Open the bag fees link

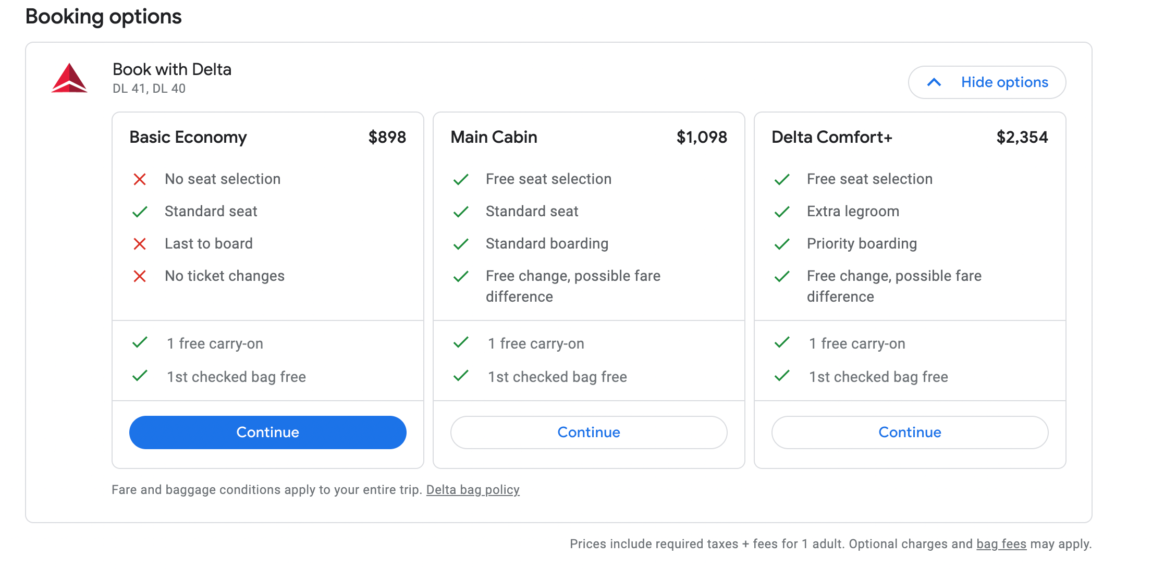1001,544
